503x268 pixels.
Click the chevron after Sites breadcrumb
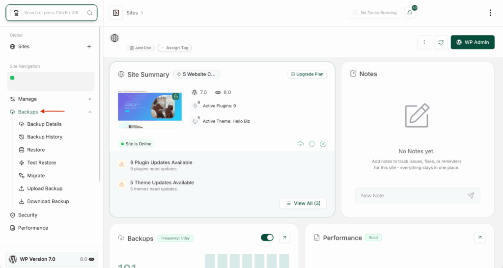[x=142, y=13]
